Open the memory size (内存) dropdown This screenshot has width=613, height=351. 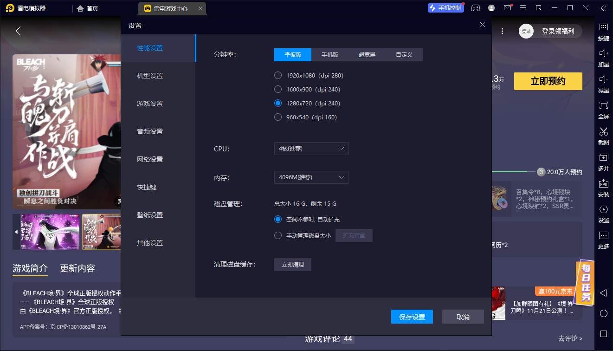[311, 177]
